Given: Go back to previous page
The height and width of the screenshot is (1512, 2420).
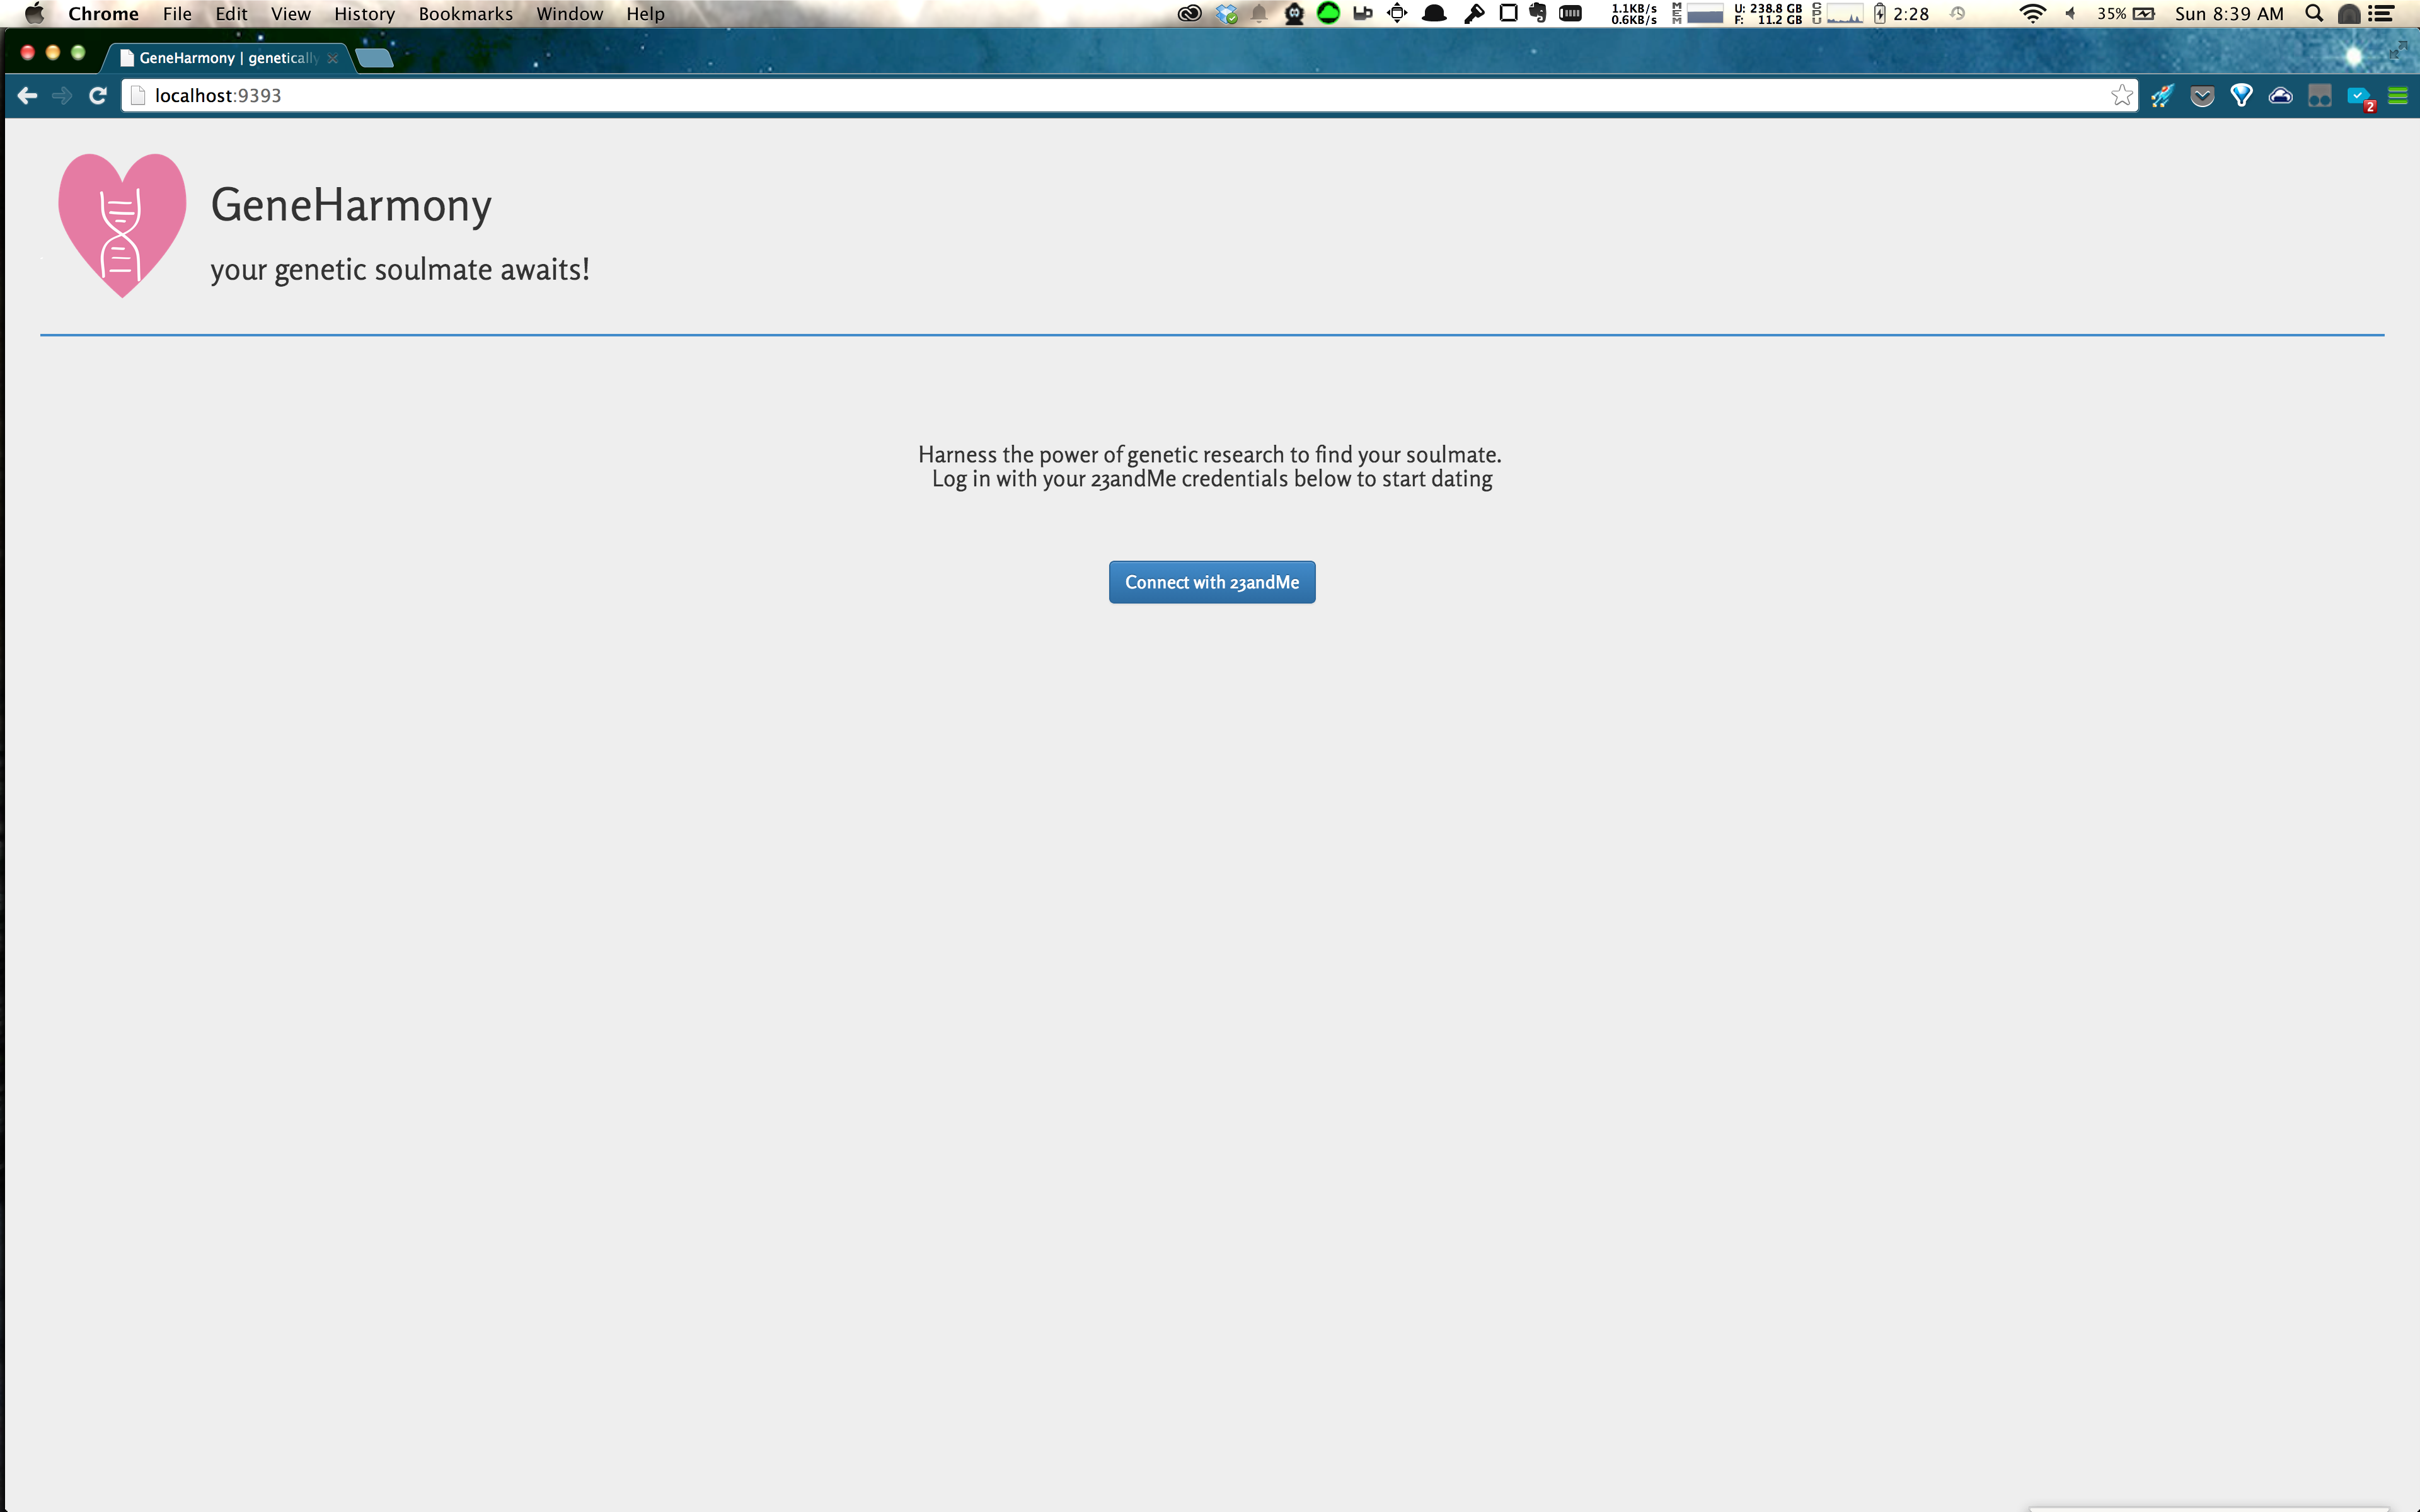Looking at the screenshot, I should click(27, 96).
